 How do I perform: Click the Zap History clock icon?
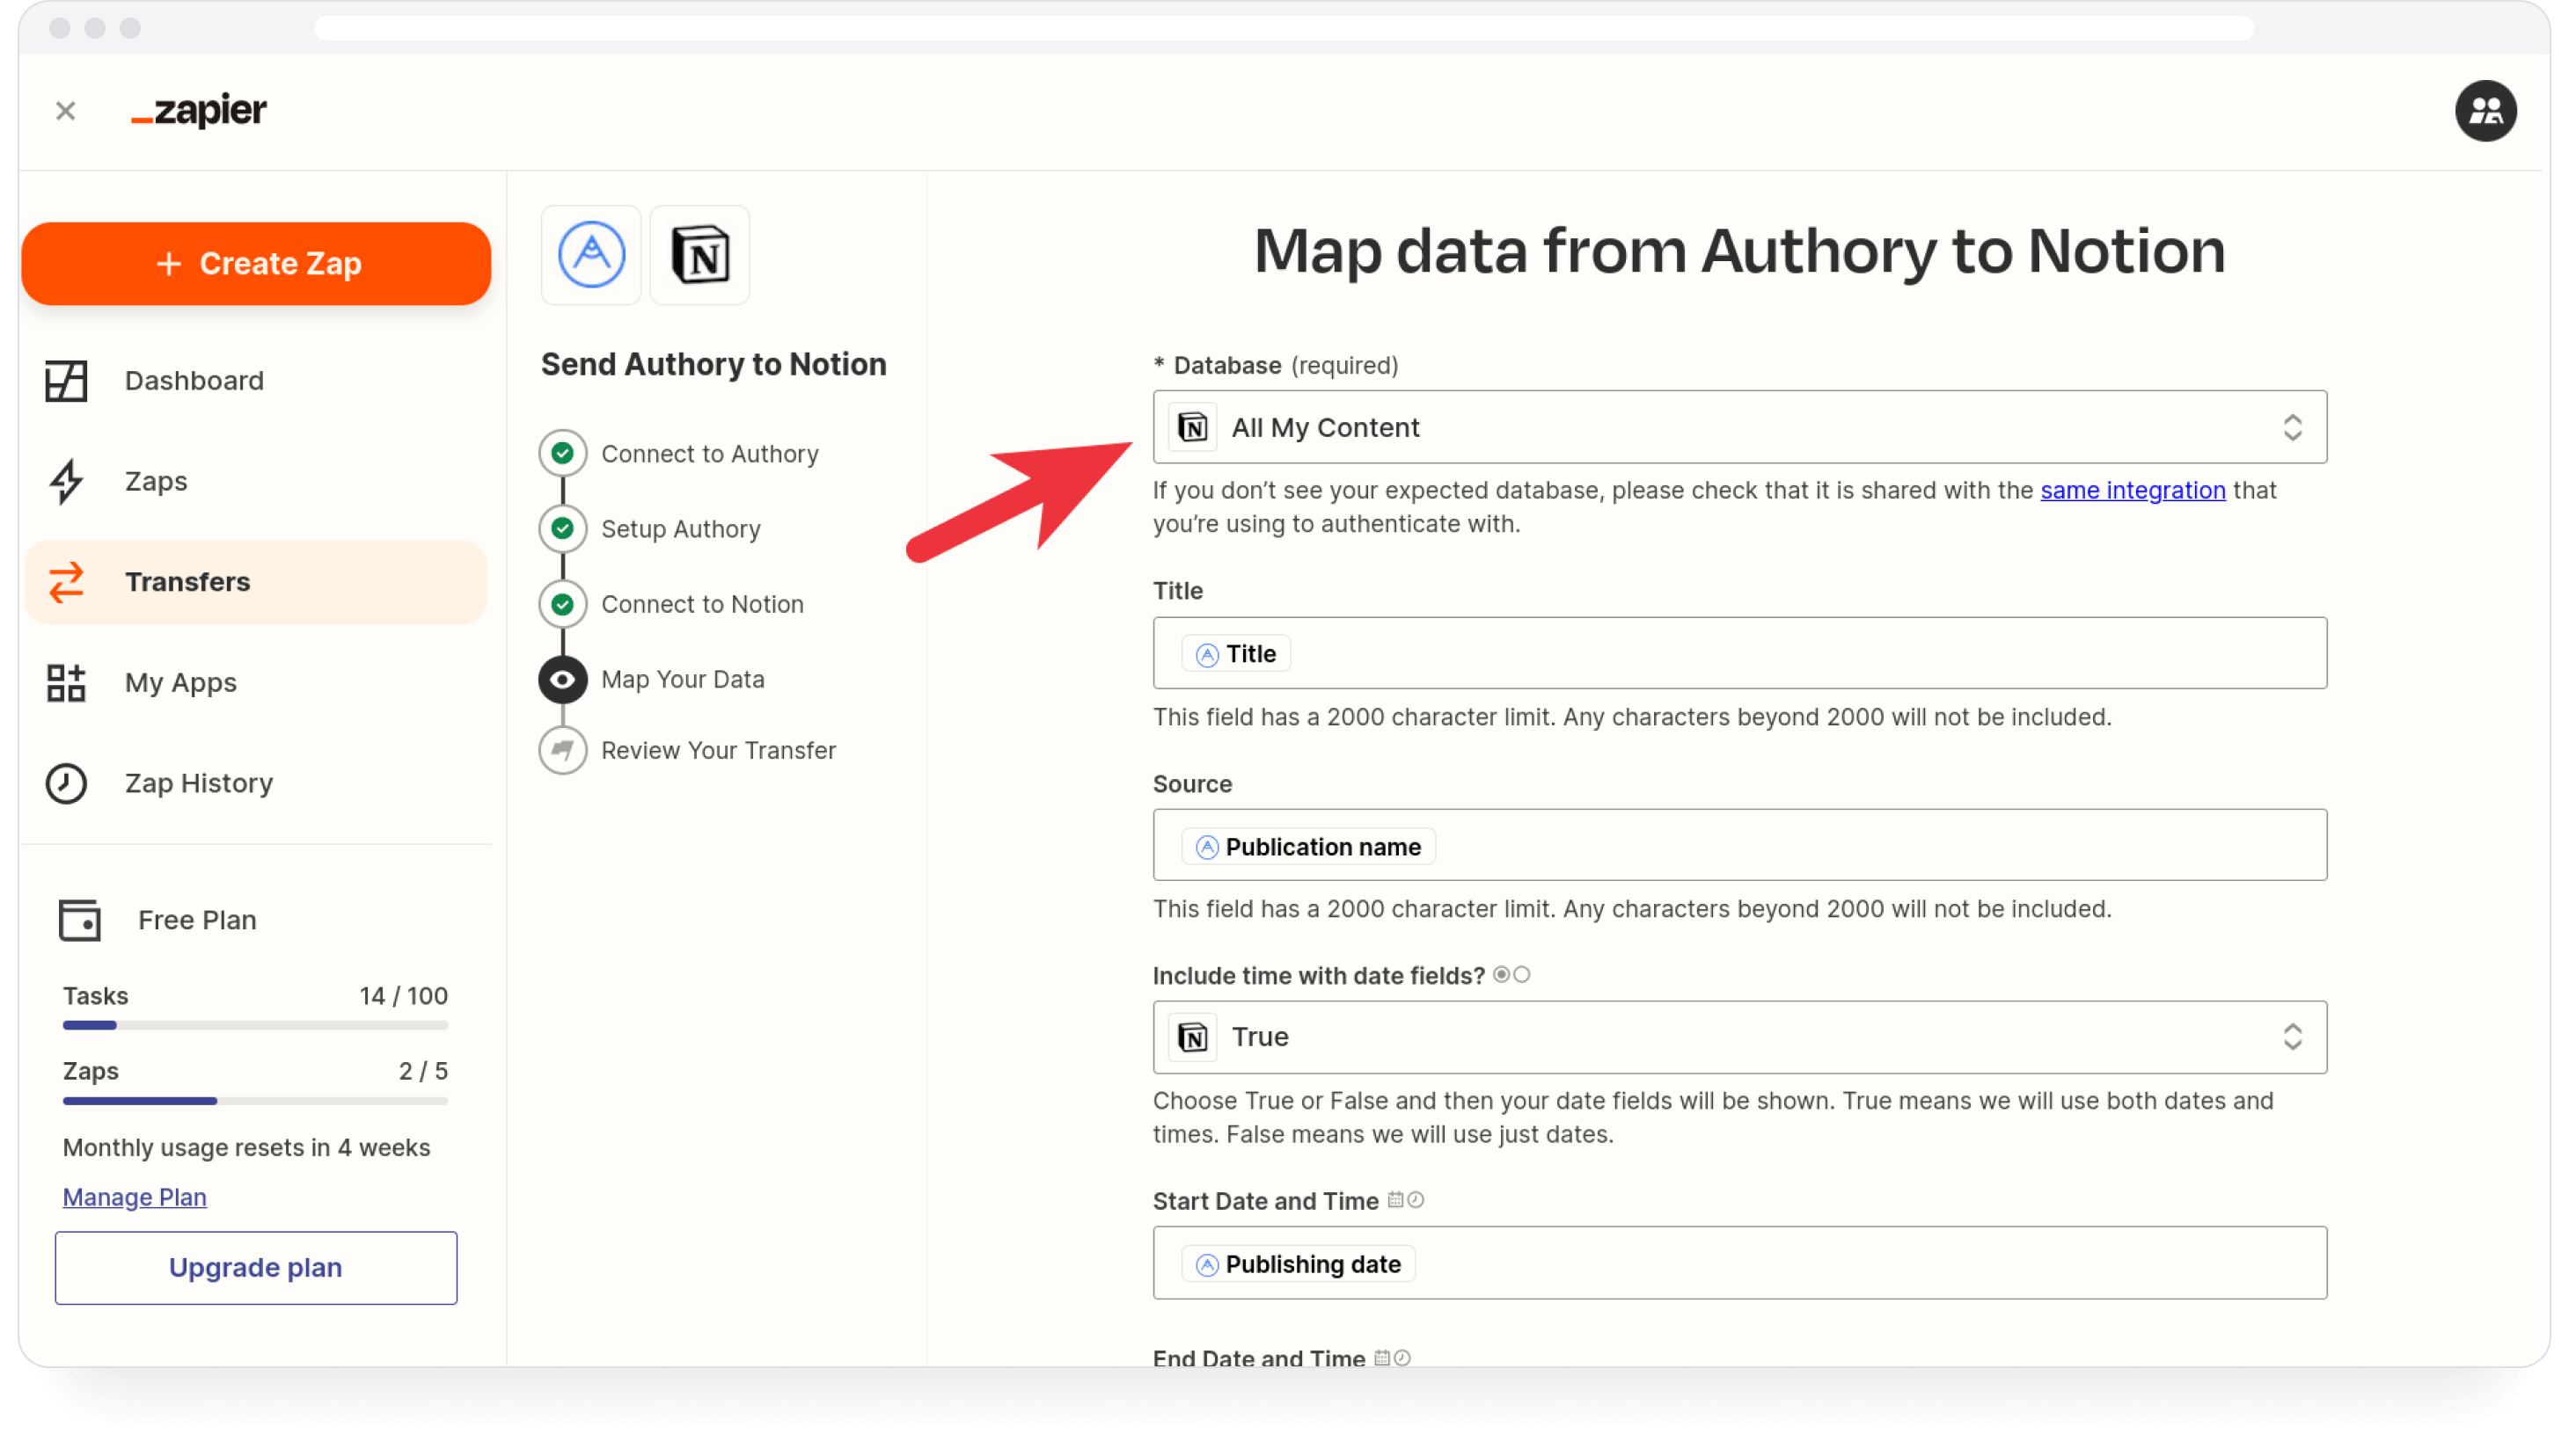66,784
